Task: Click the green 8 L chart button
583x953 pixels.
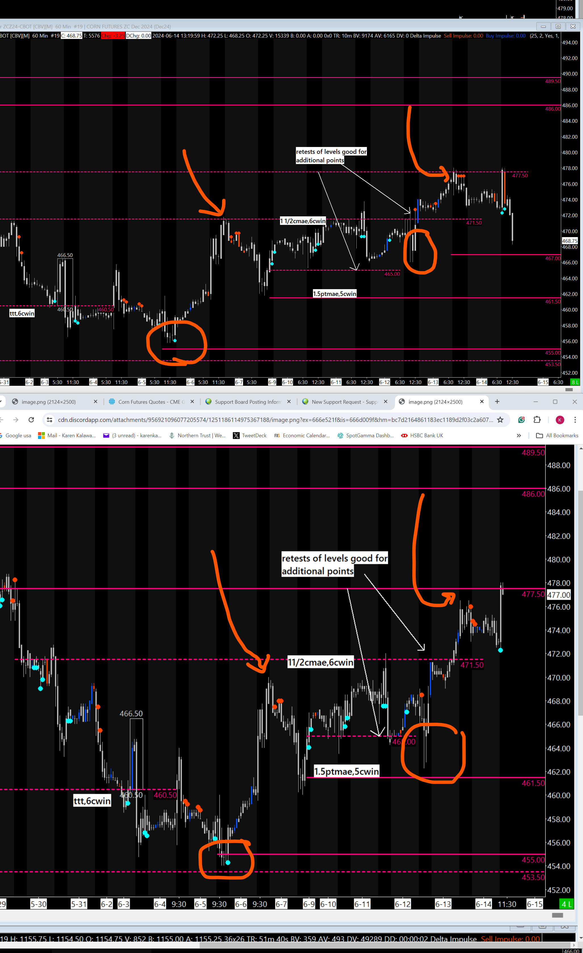Action: click(575, 382)
